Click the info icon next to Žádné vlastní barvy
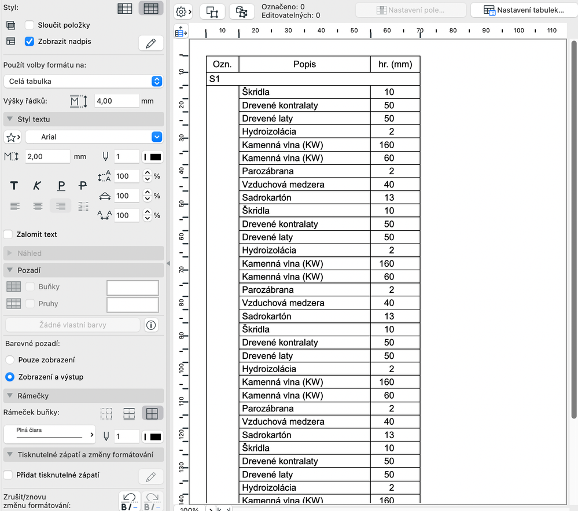Image resolution: width=578 pixels, height=511 pixels. [151, 325]
